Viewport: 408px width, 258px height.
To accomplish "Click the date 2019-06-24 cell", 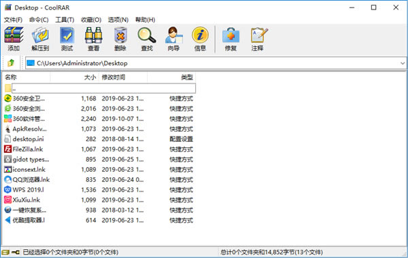I will pyautogui.click(x=122, y=179).
